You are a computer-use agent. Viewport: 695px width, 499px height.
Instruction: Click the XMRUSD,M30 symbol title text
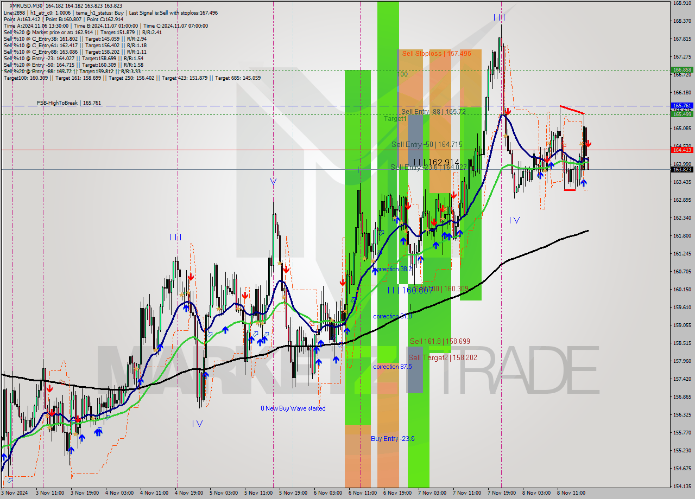tap(26, 6)
